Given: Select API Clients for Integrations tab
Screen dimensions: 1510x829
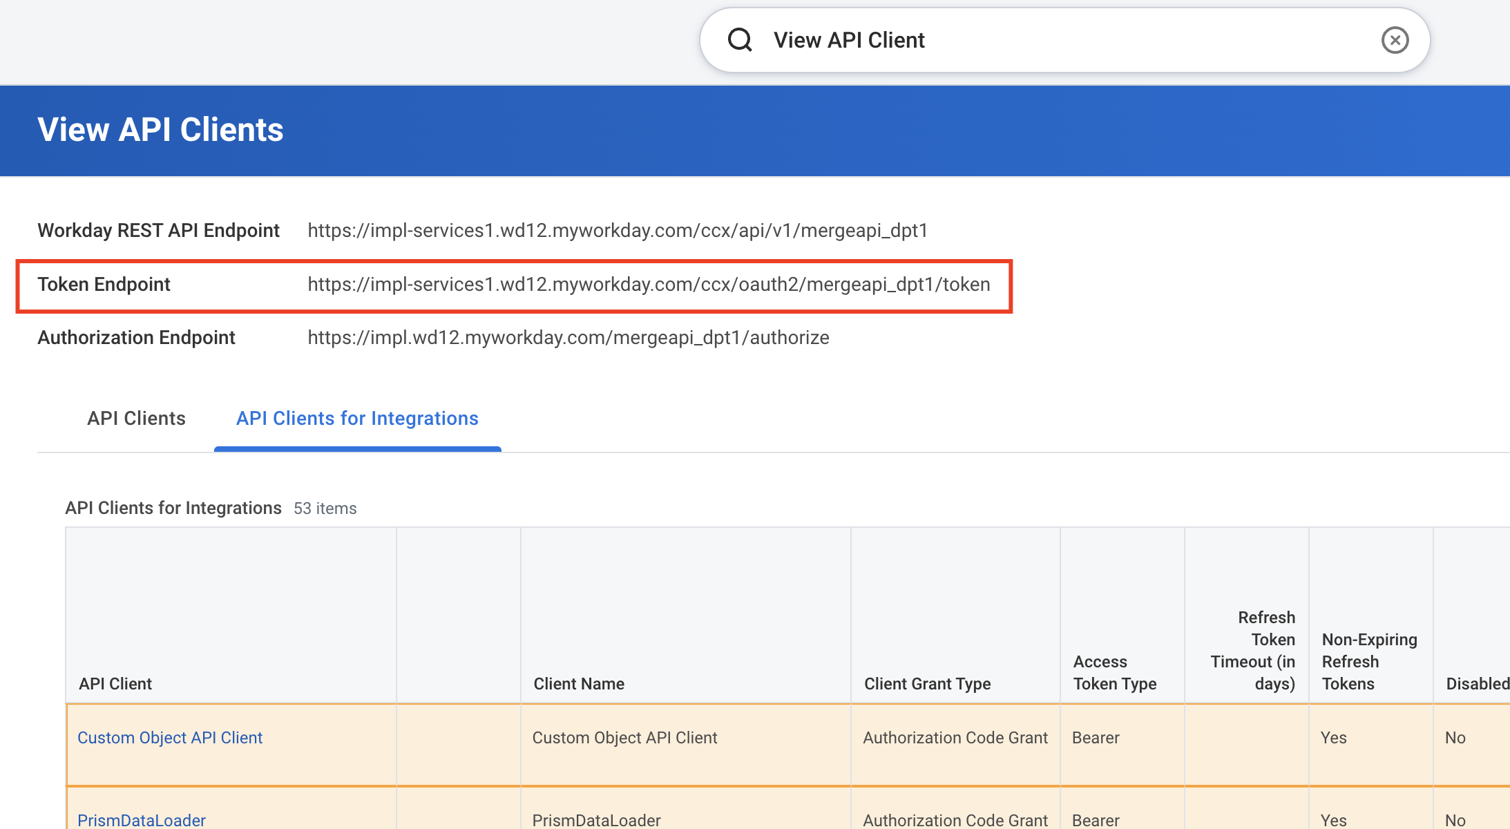Looking at the screenshot, I should 357,418.
